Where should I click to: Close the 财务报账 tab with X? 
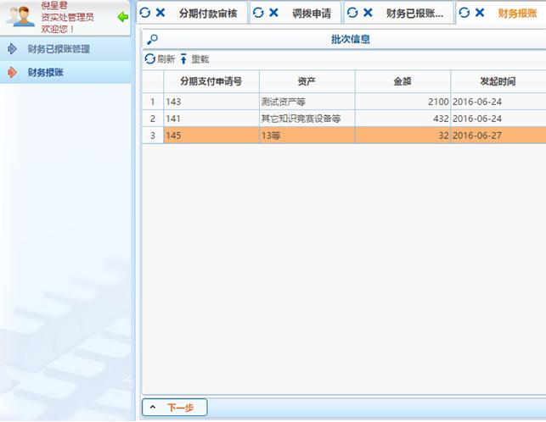(480, 13)
